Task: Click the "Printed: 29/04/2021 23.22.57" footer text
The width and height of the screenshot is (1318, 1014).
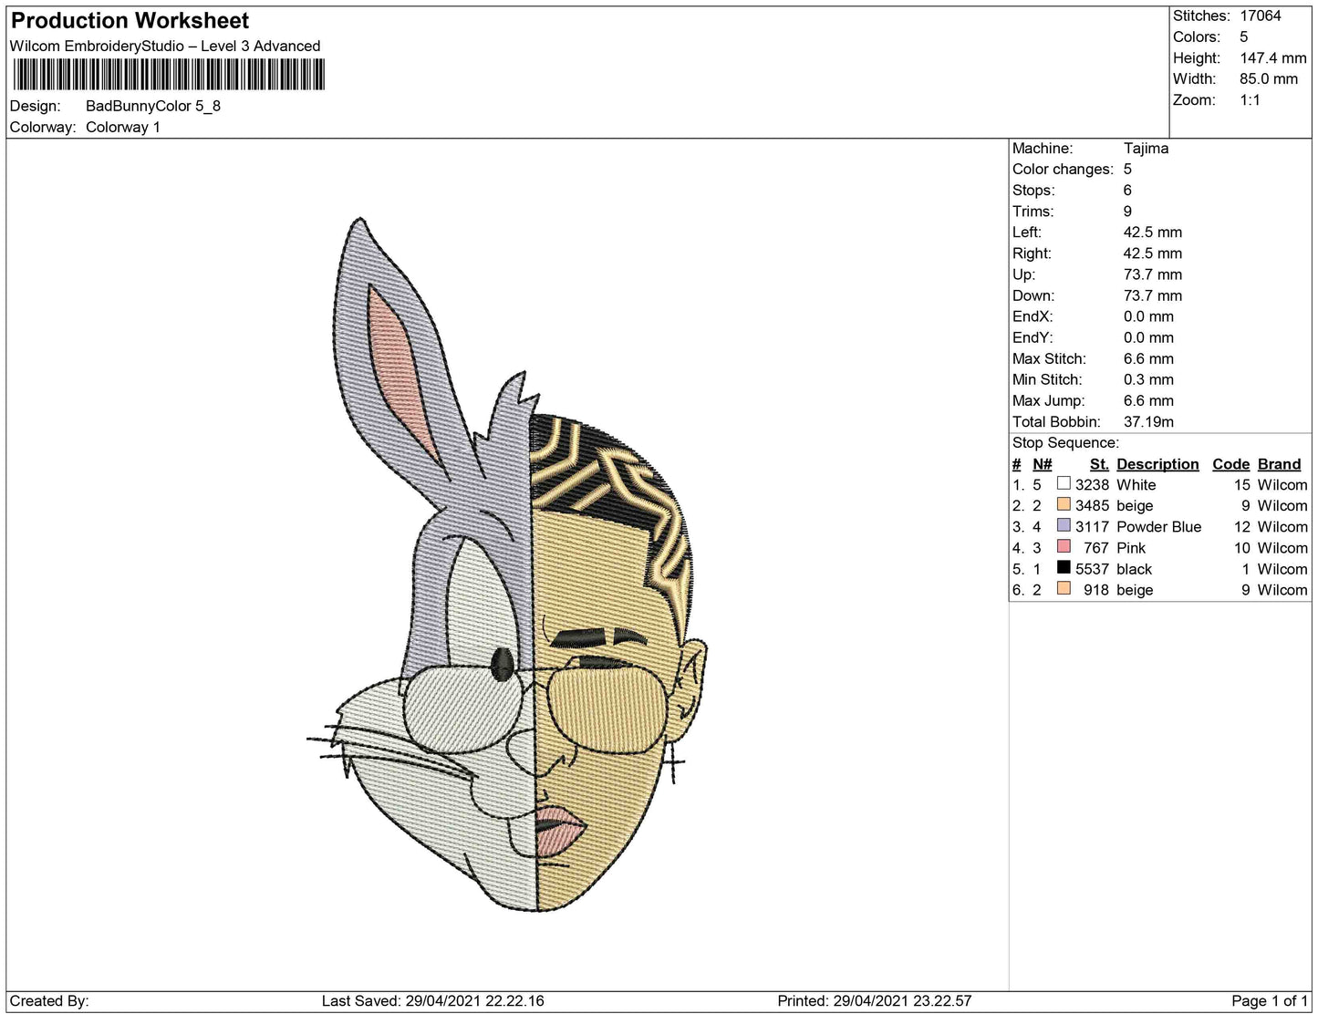Action: pos(874,1000)
